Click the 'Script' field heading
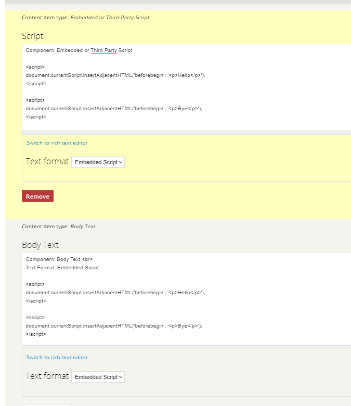Image resolution: width=351 pixels, height=406 pixels. (33, 36)
